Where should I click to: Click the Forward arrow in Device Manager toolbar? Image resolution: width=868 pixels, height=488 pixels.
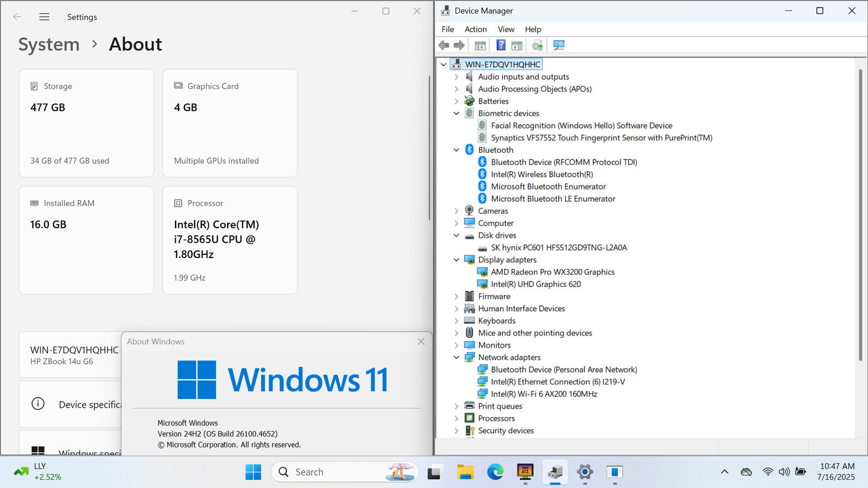(459, 45)
